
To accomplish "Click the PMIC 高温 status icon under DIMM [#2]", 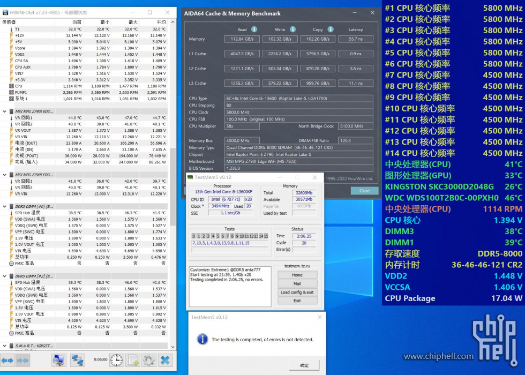I will 11,333.
